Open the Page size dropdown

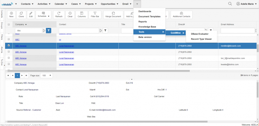46,75
